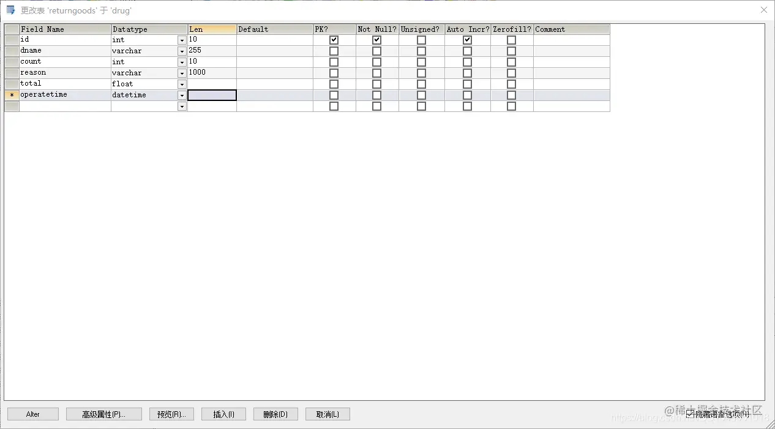Enable Unsigned for the total field
The width and height of the screenshot is (775, 429).
(x=421, y=84)
